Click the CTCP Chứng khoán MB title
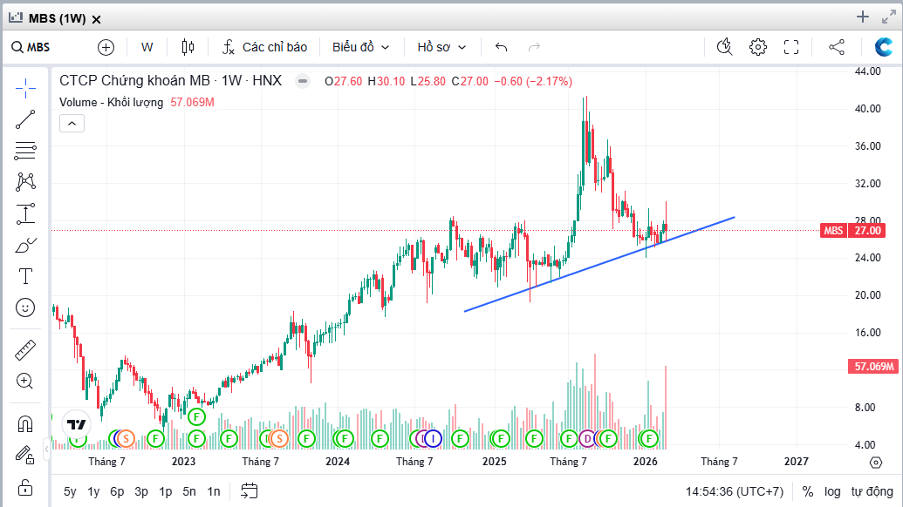The image size is (903, 507). click(x=134, y=80)
